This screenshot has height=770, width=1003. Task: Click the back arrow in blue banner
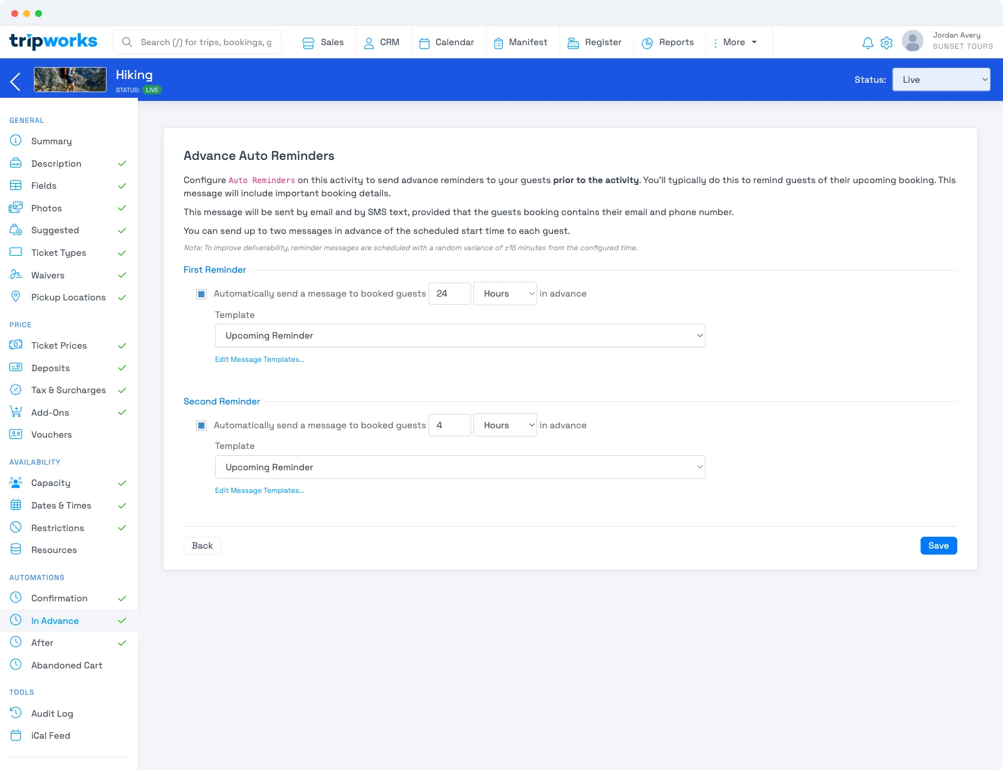16,80
